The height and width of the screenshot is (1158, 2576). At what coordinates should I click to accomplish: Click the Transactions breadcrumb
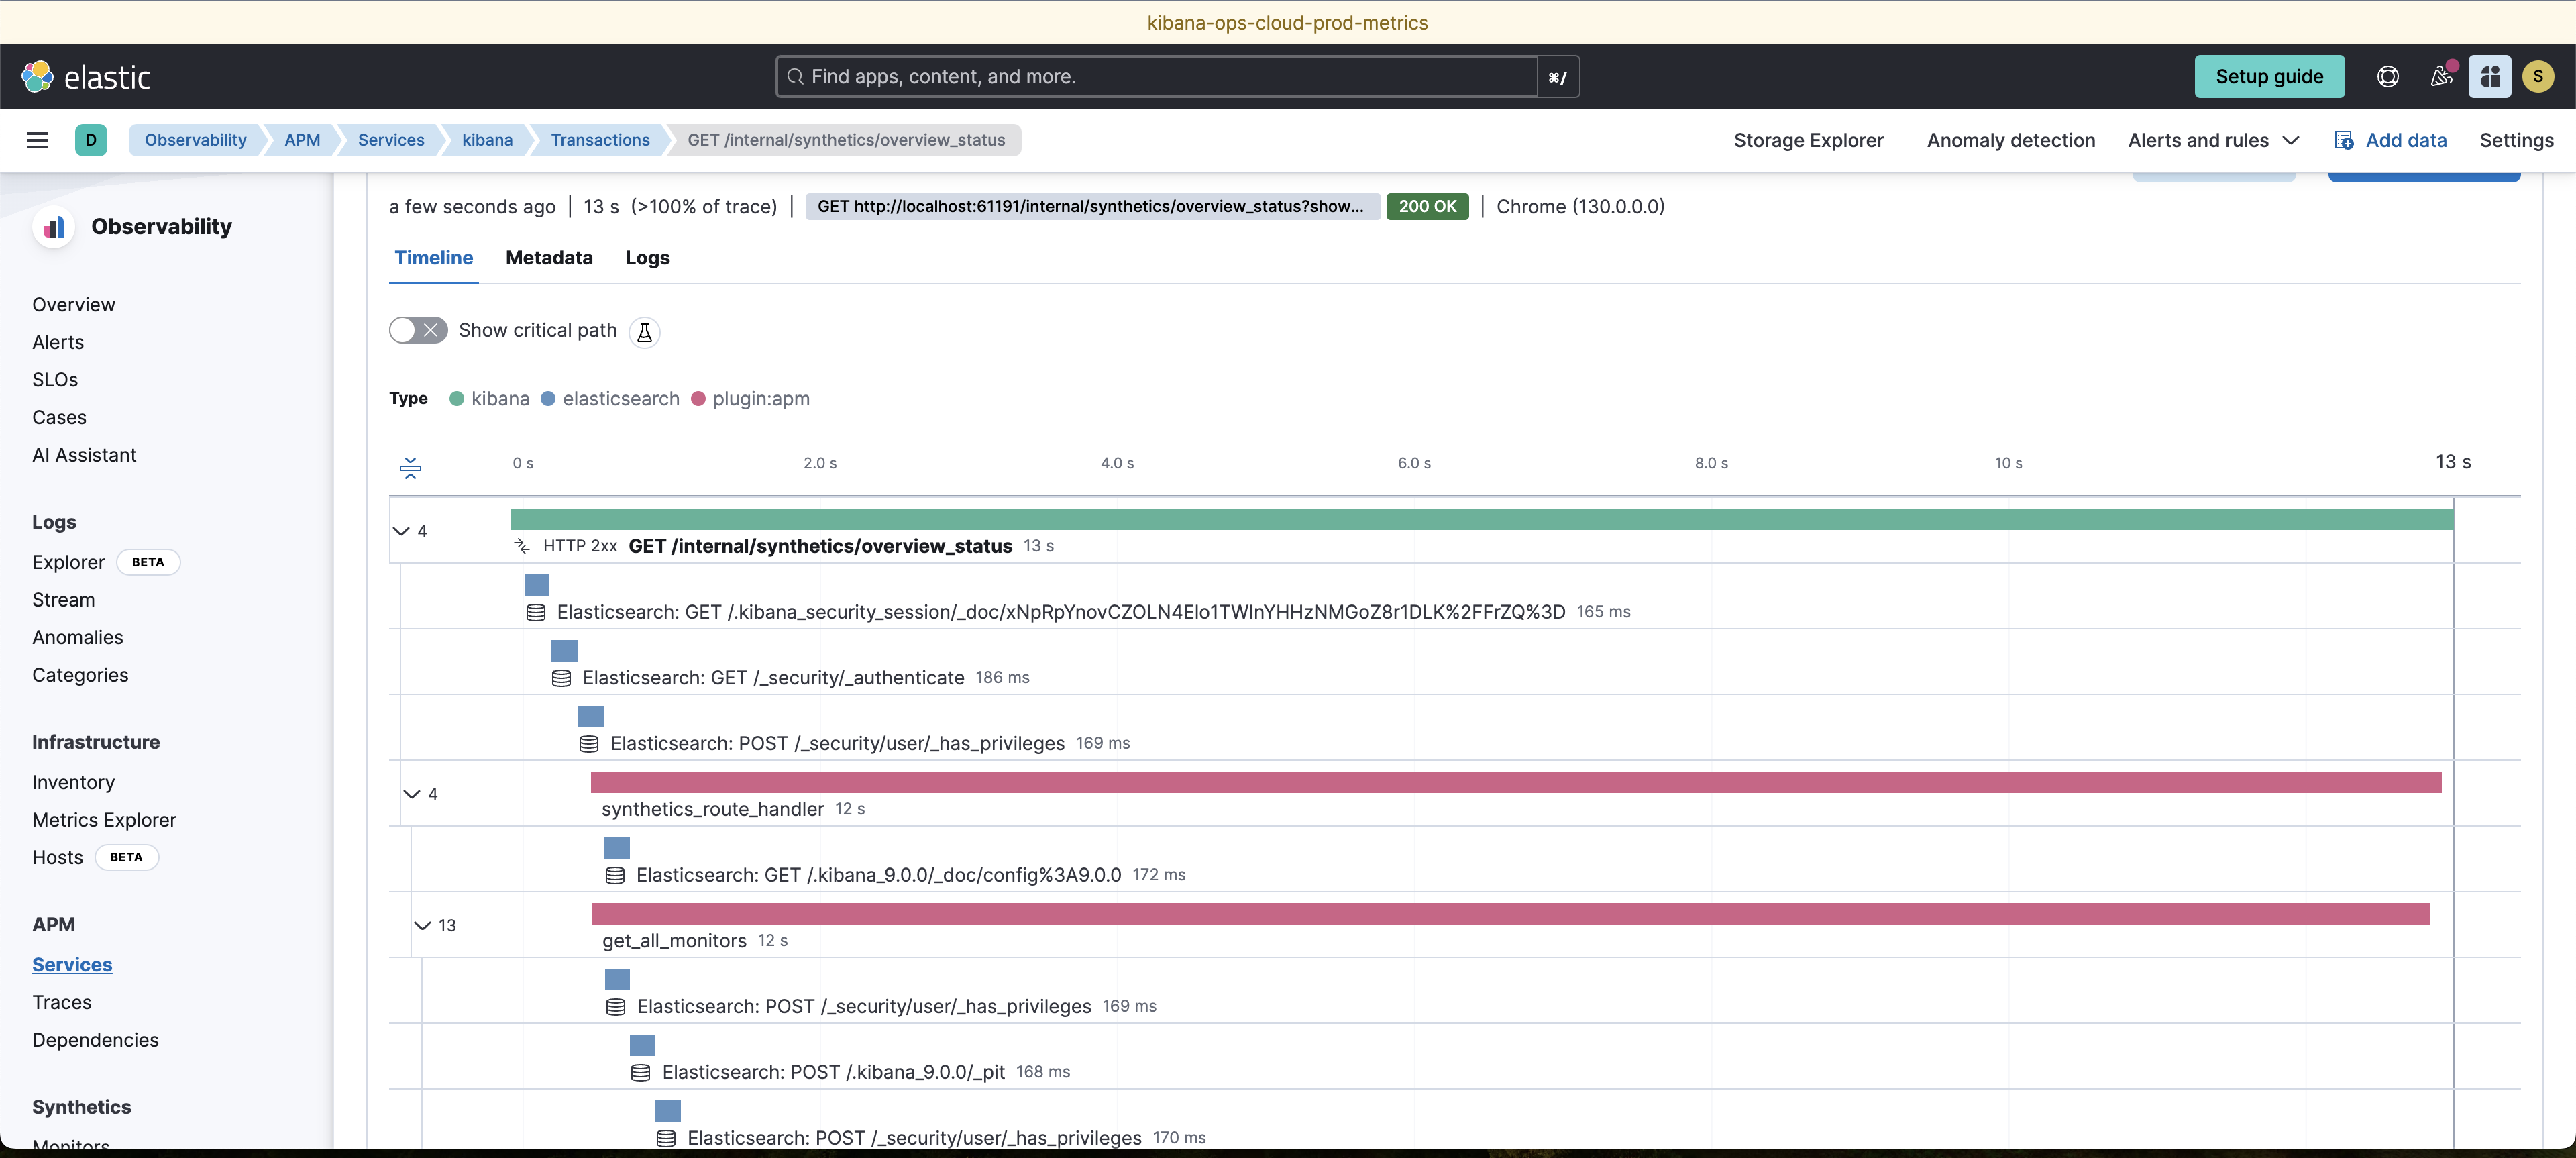click(x=600, y=140)
